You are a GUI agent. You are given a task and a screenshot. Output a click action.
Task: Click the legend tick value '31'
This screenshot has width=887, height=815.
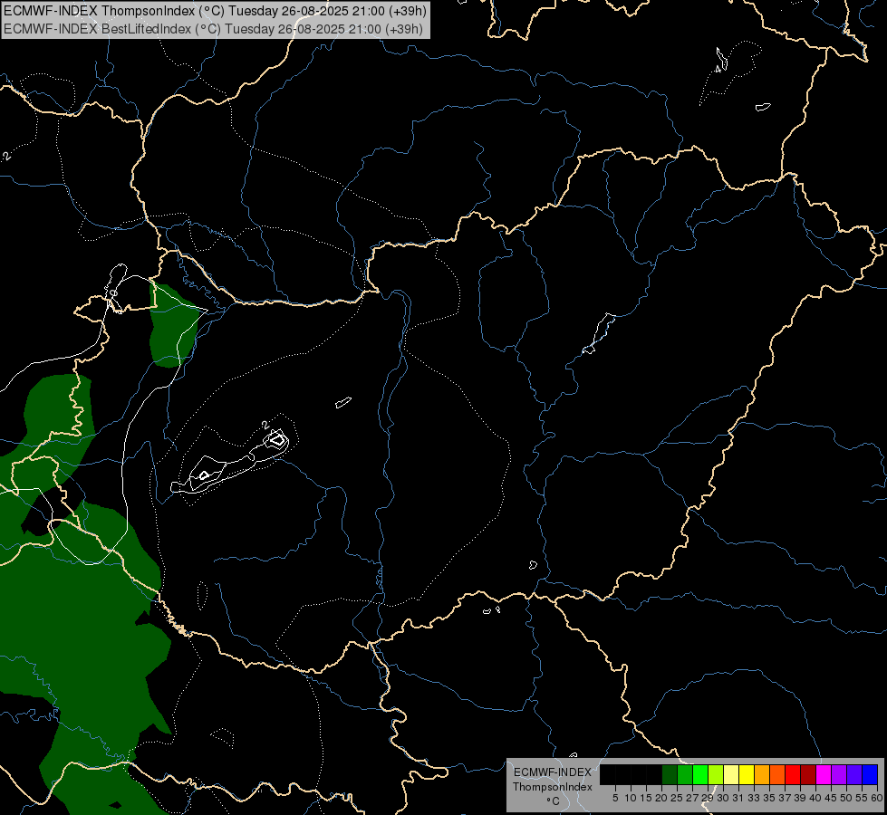click(x=738, y=798)
